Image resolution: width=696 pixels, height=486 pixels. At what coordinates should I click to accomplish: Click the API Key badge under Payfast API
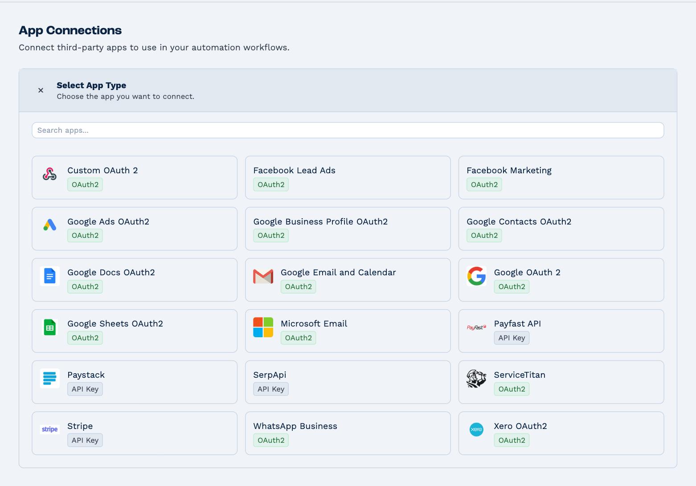click(512, 338)
